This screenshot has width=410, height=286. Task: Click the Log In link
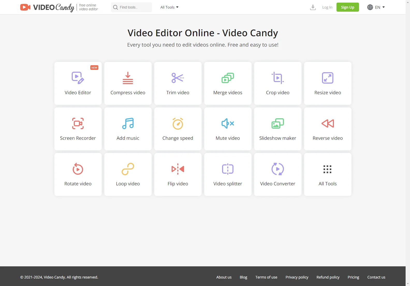pos(327,7)
